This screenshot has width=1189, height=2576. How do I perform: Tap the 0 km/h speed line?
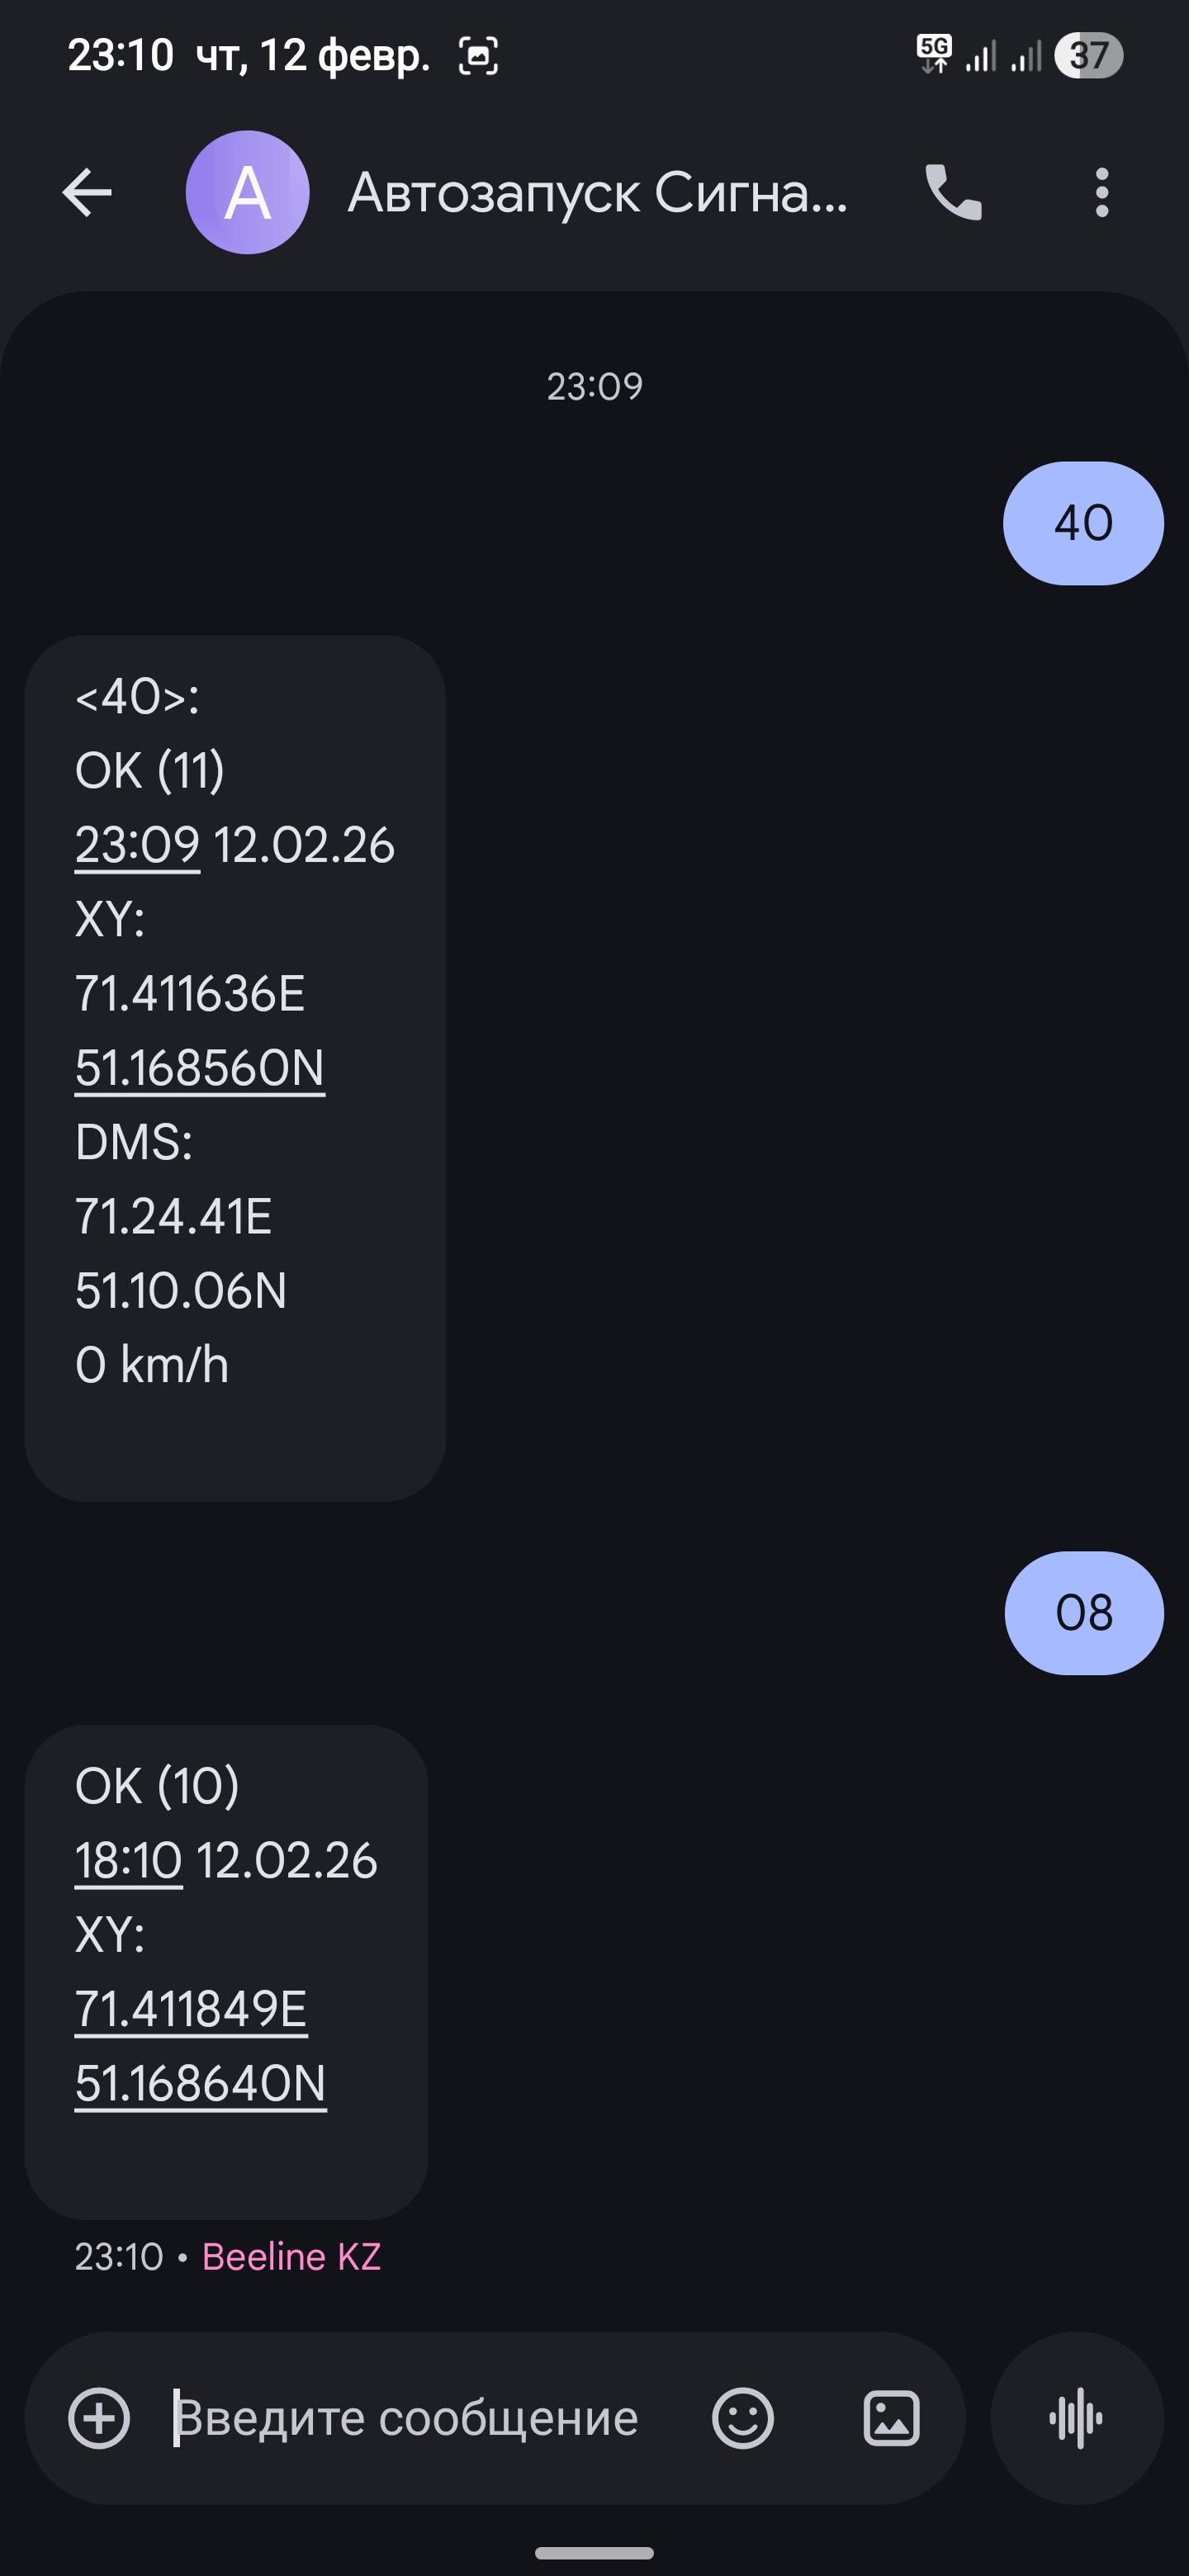[152, 1365]
